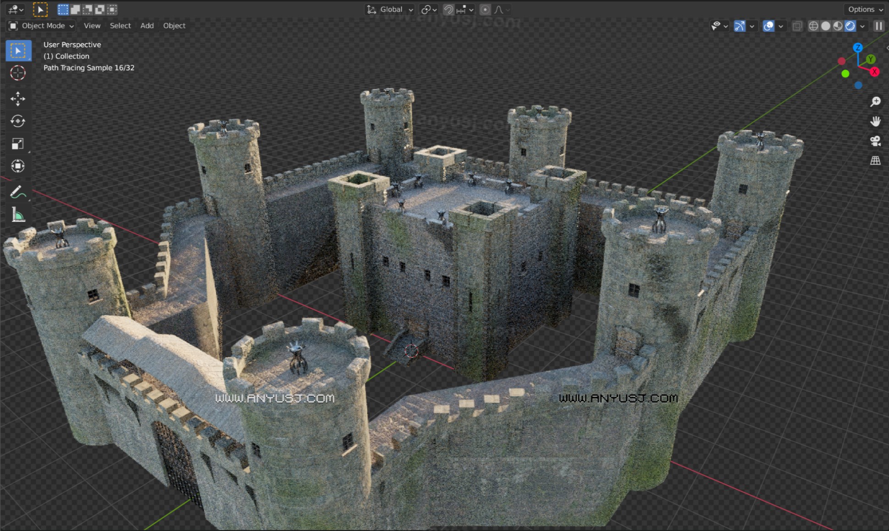The height and width of the screenshot is (531, 889).
Task: Select the Move tool
Action: pos(18,99)
